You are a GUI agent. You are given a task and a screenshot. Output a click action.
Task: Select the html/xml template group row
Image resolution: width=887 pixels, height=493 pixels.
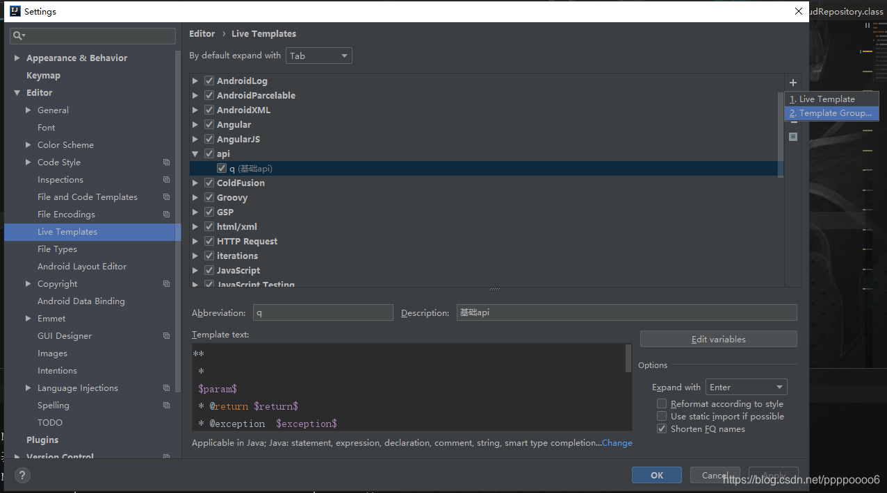tap(487, 227)
